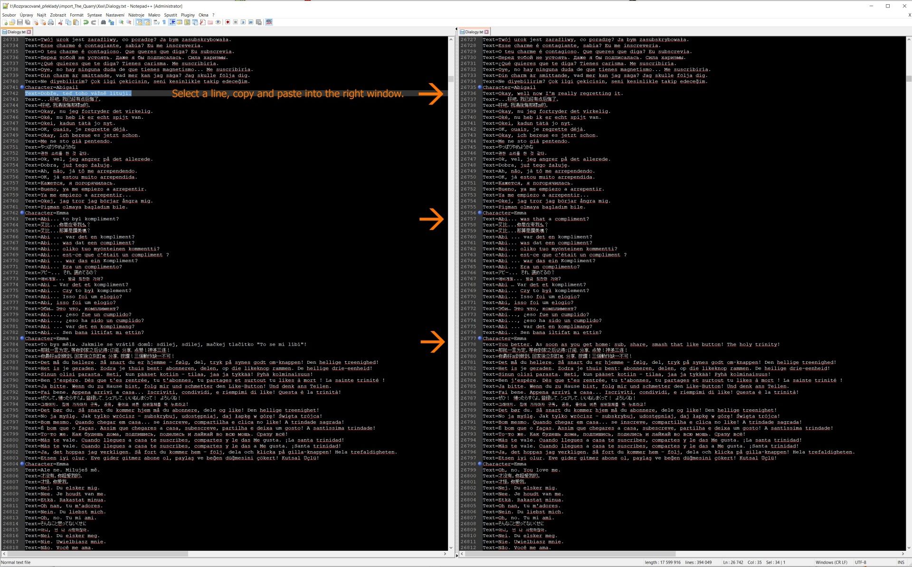
Task: Open the Soubor menu
Action: (x=9, y=15)
